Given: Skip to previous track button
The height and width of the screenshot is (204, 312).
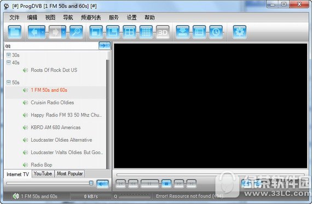Looking at the screenshot, I should click(x=120, y=184).
